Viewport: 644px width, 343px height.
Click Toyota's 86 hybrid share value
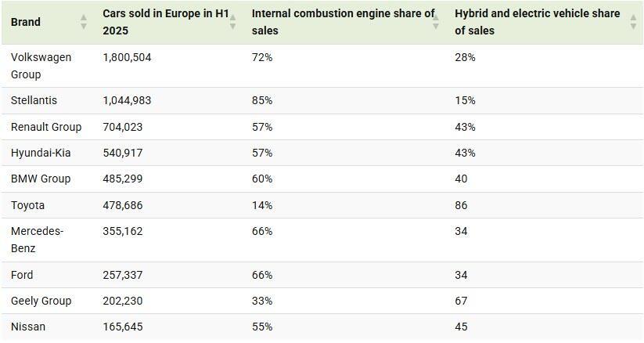tap(461, 205)
